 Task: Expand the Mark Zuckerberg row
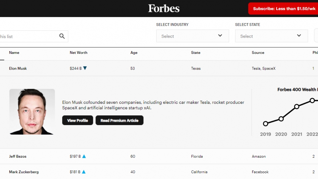[x=159, y=172]
